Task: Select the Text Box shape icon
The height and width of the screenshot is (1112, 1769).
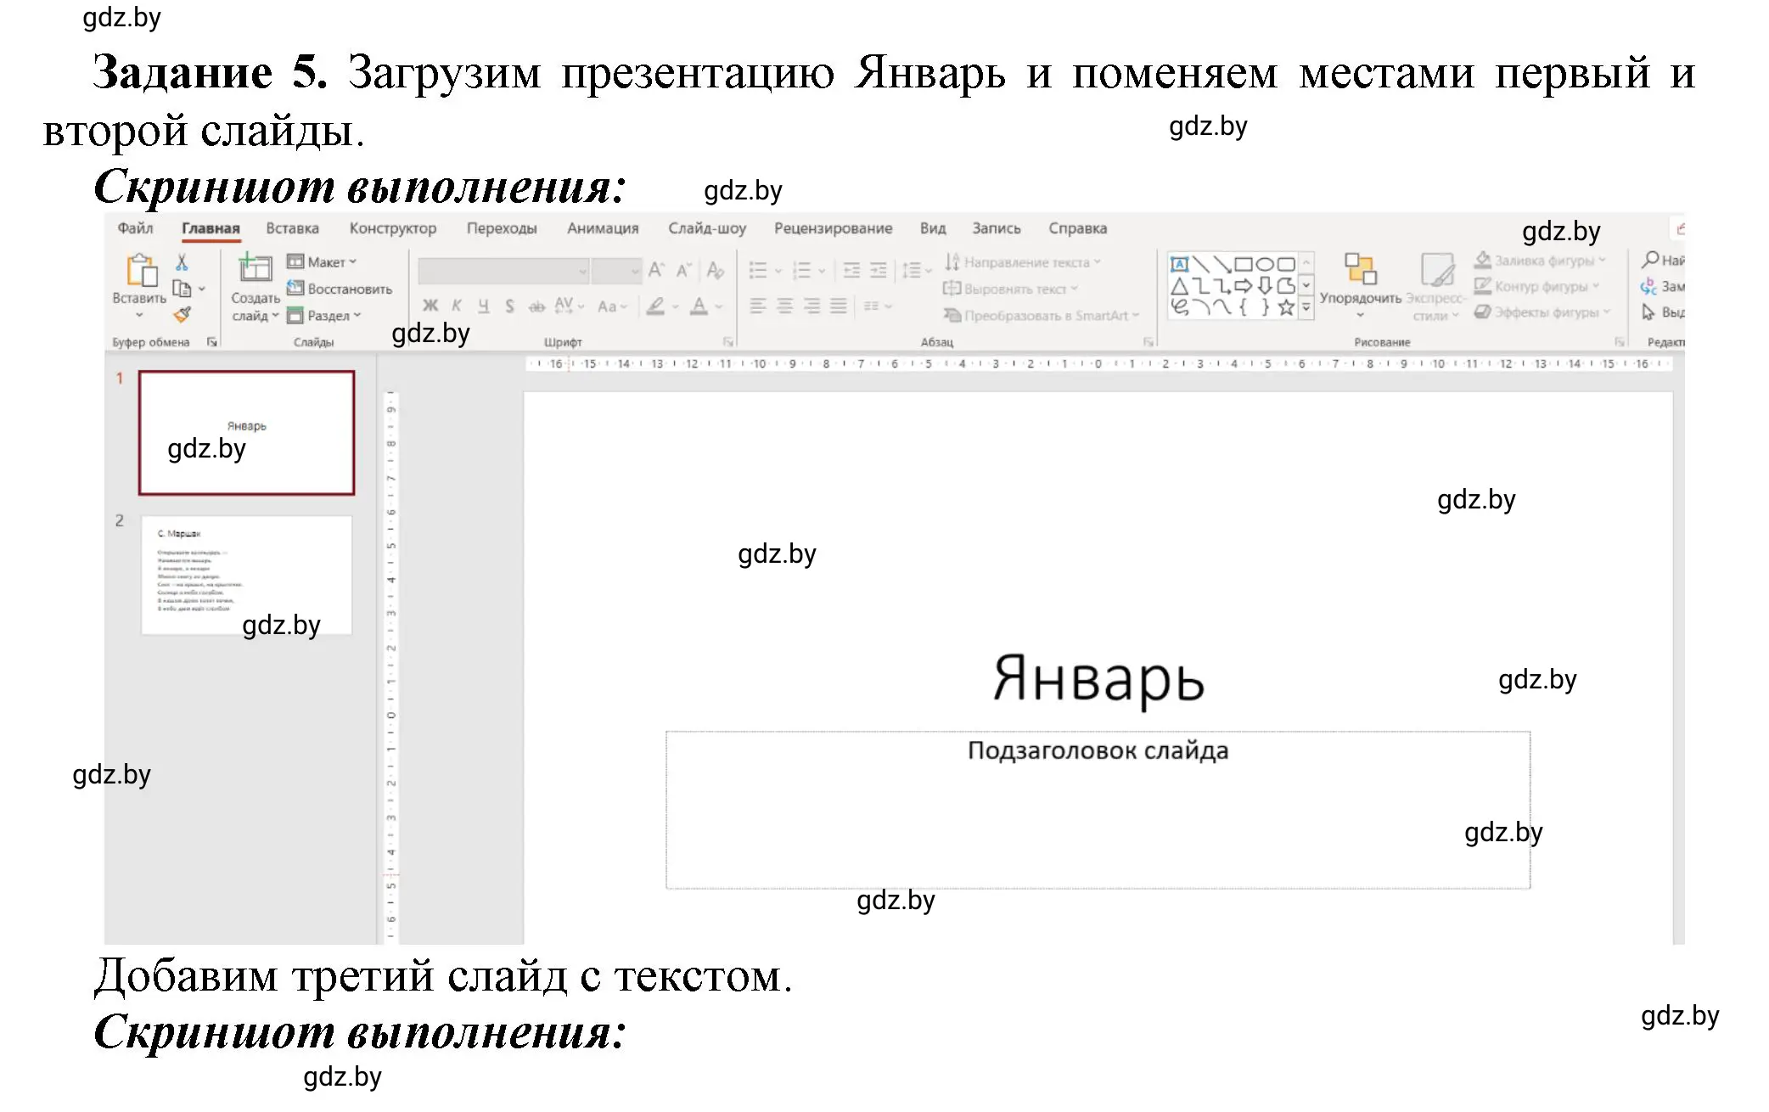Action: (x=1179, y=264)
